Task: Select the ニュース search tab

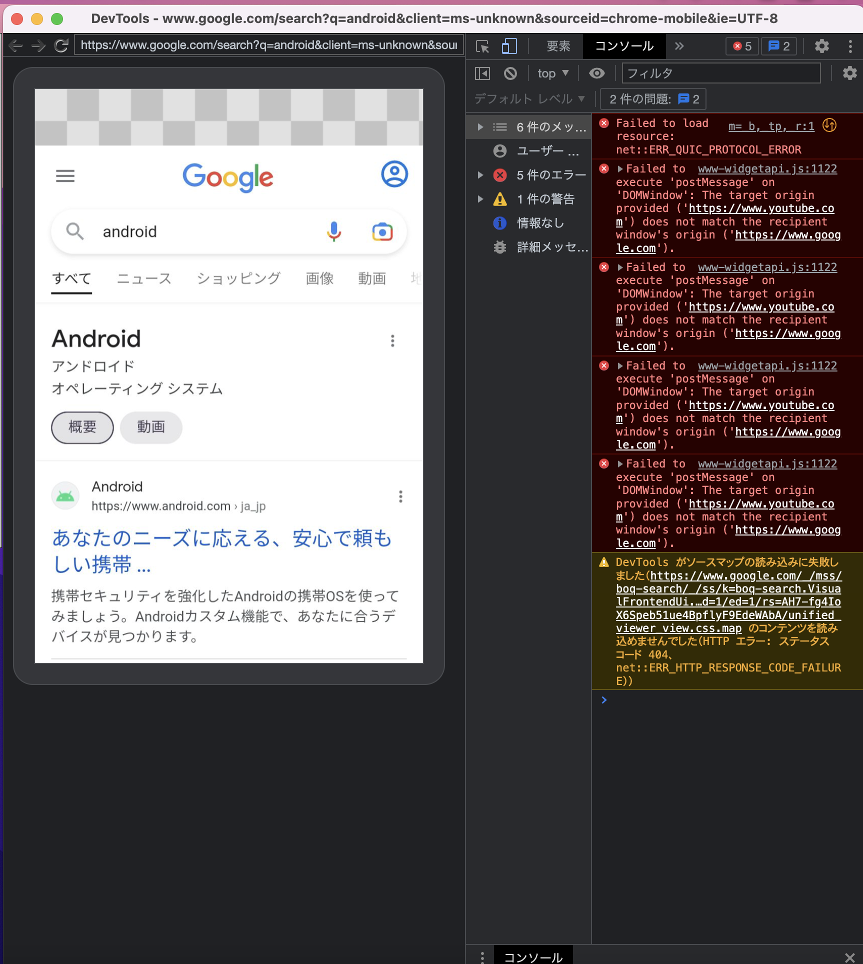Action: 144,278
